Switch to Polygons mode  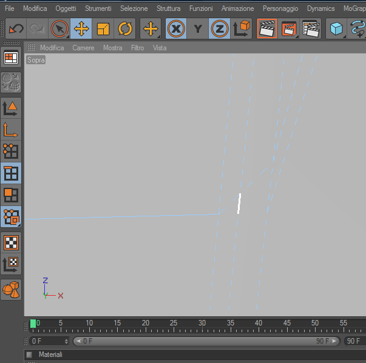point(11,195)
